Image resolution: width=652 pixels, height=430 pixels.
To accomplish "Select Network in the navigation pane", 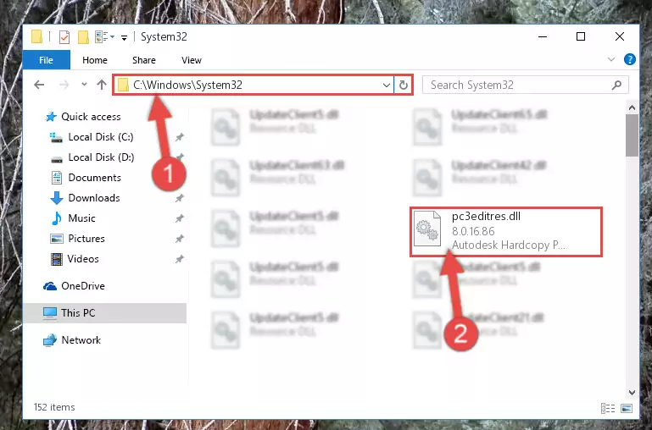I will (81, 340).
